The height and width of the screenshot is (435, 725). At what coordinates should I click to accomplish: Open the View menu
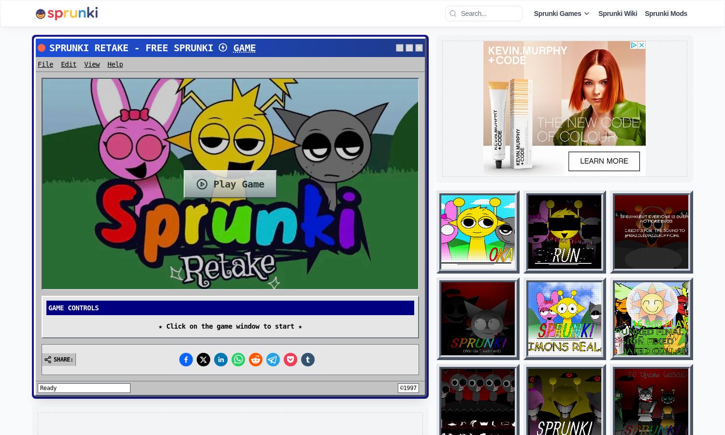[92, 64]
